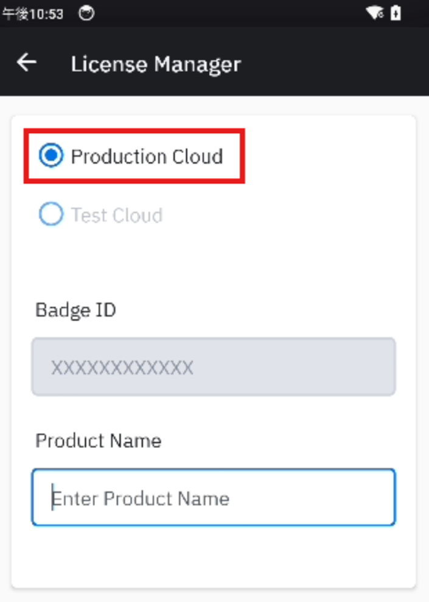Tap the round notification icon beside the clock
429x602 pixels.
(x=87, y=13)
